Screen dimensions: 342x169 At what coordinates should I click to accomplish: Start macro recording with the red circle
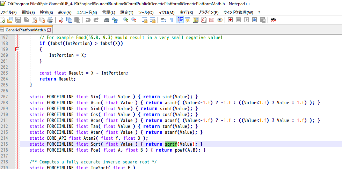click(x=230, y=20)
